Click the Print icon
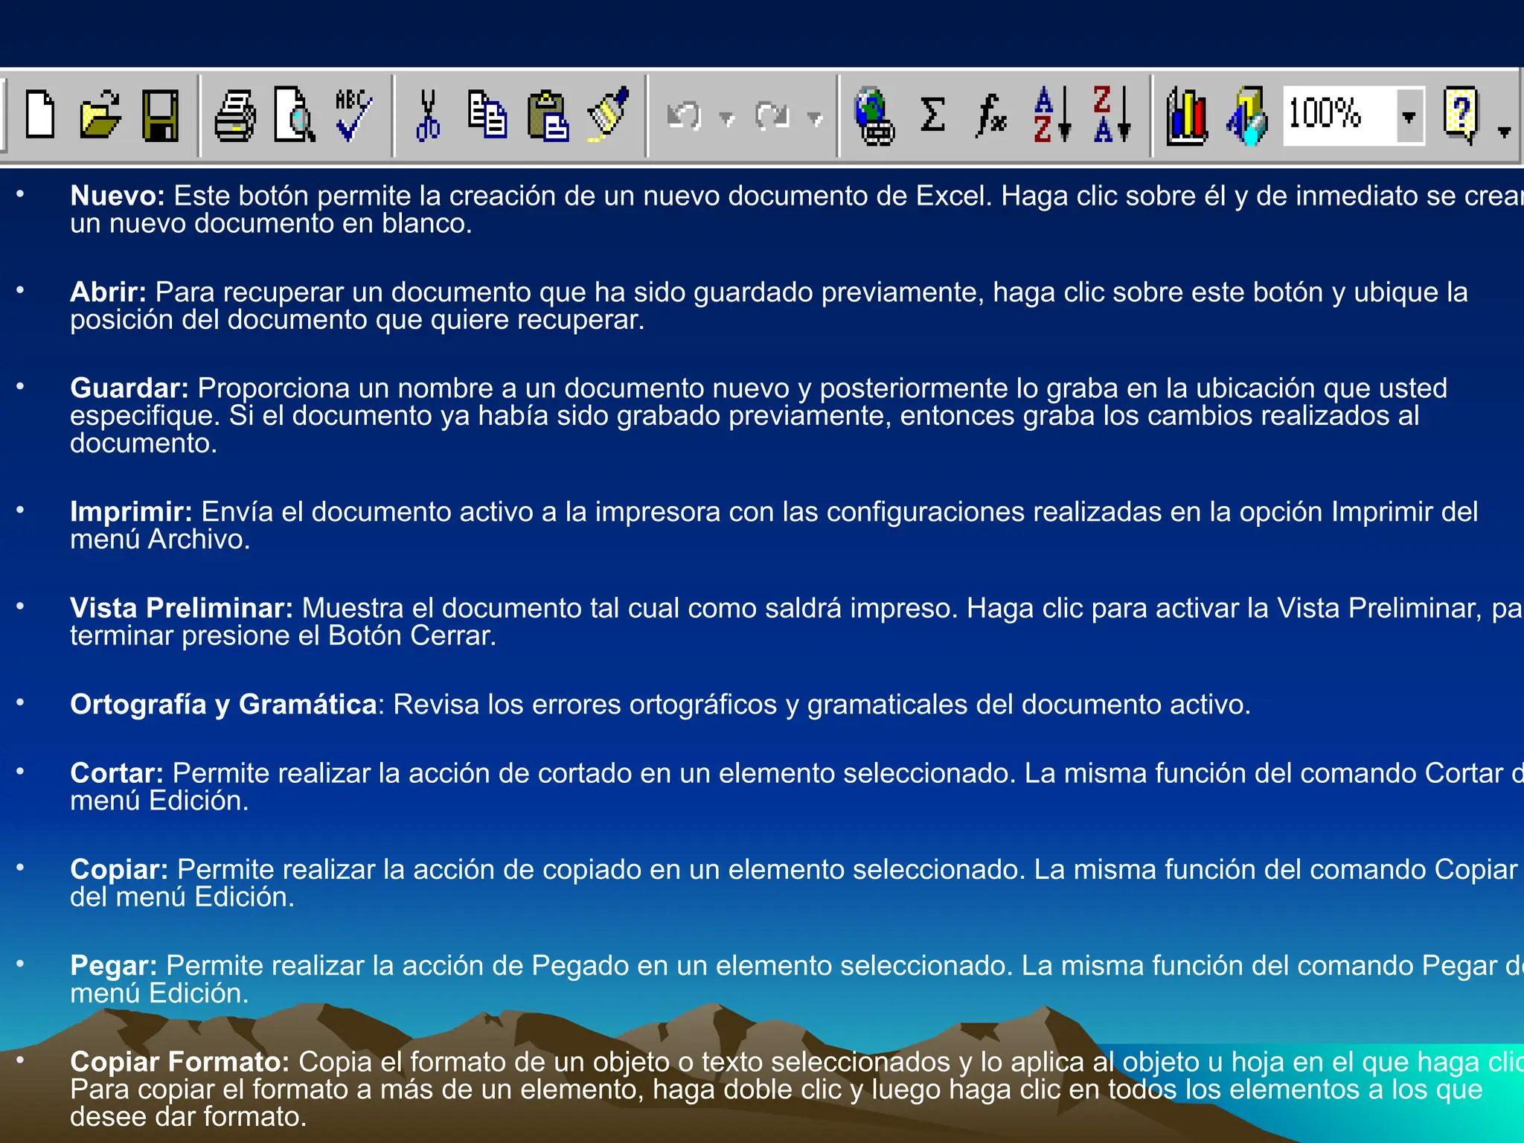Viewport: 1524px width, 1143px height. (x=235, y=116)
